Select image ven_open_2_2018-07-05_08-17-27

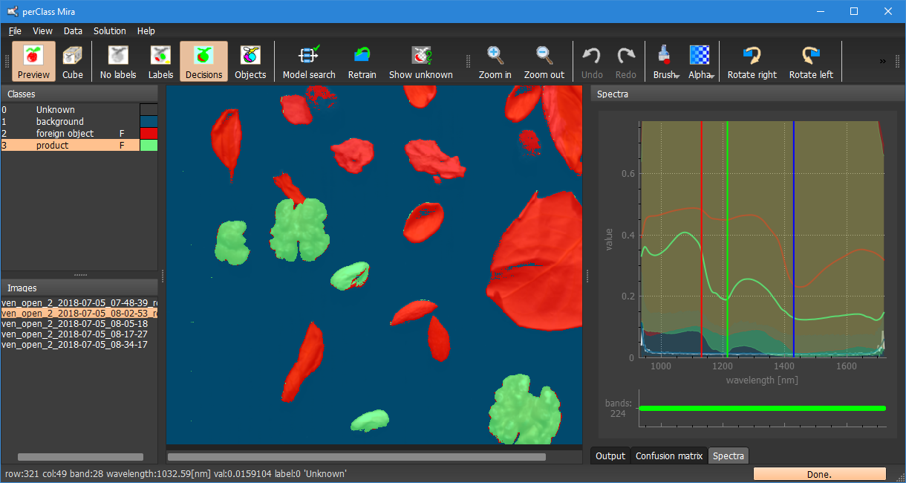tap(74, 334)
